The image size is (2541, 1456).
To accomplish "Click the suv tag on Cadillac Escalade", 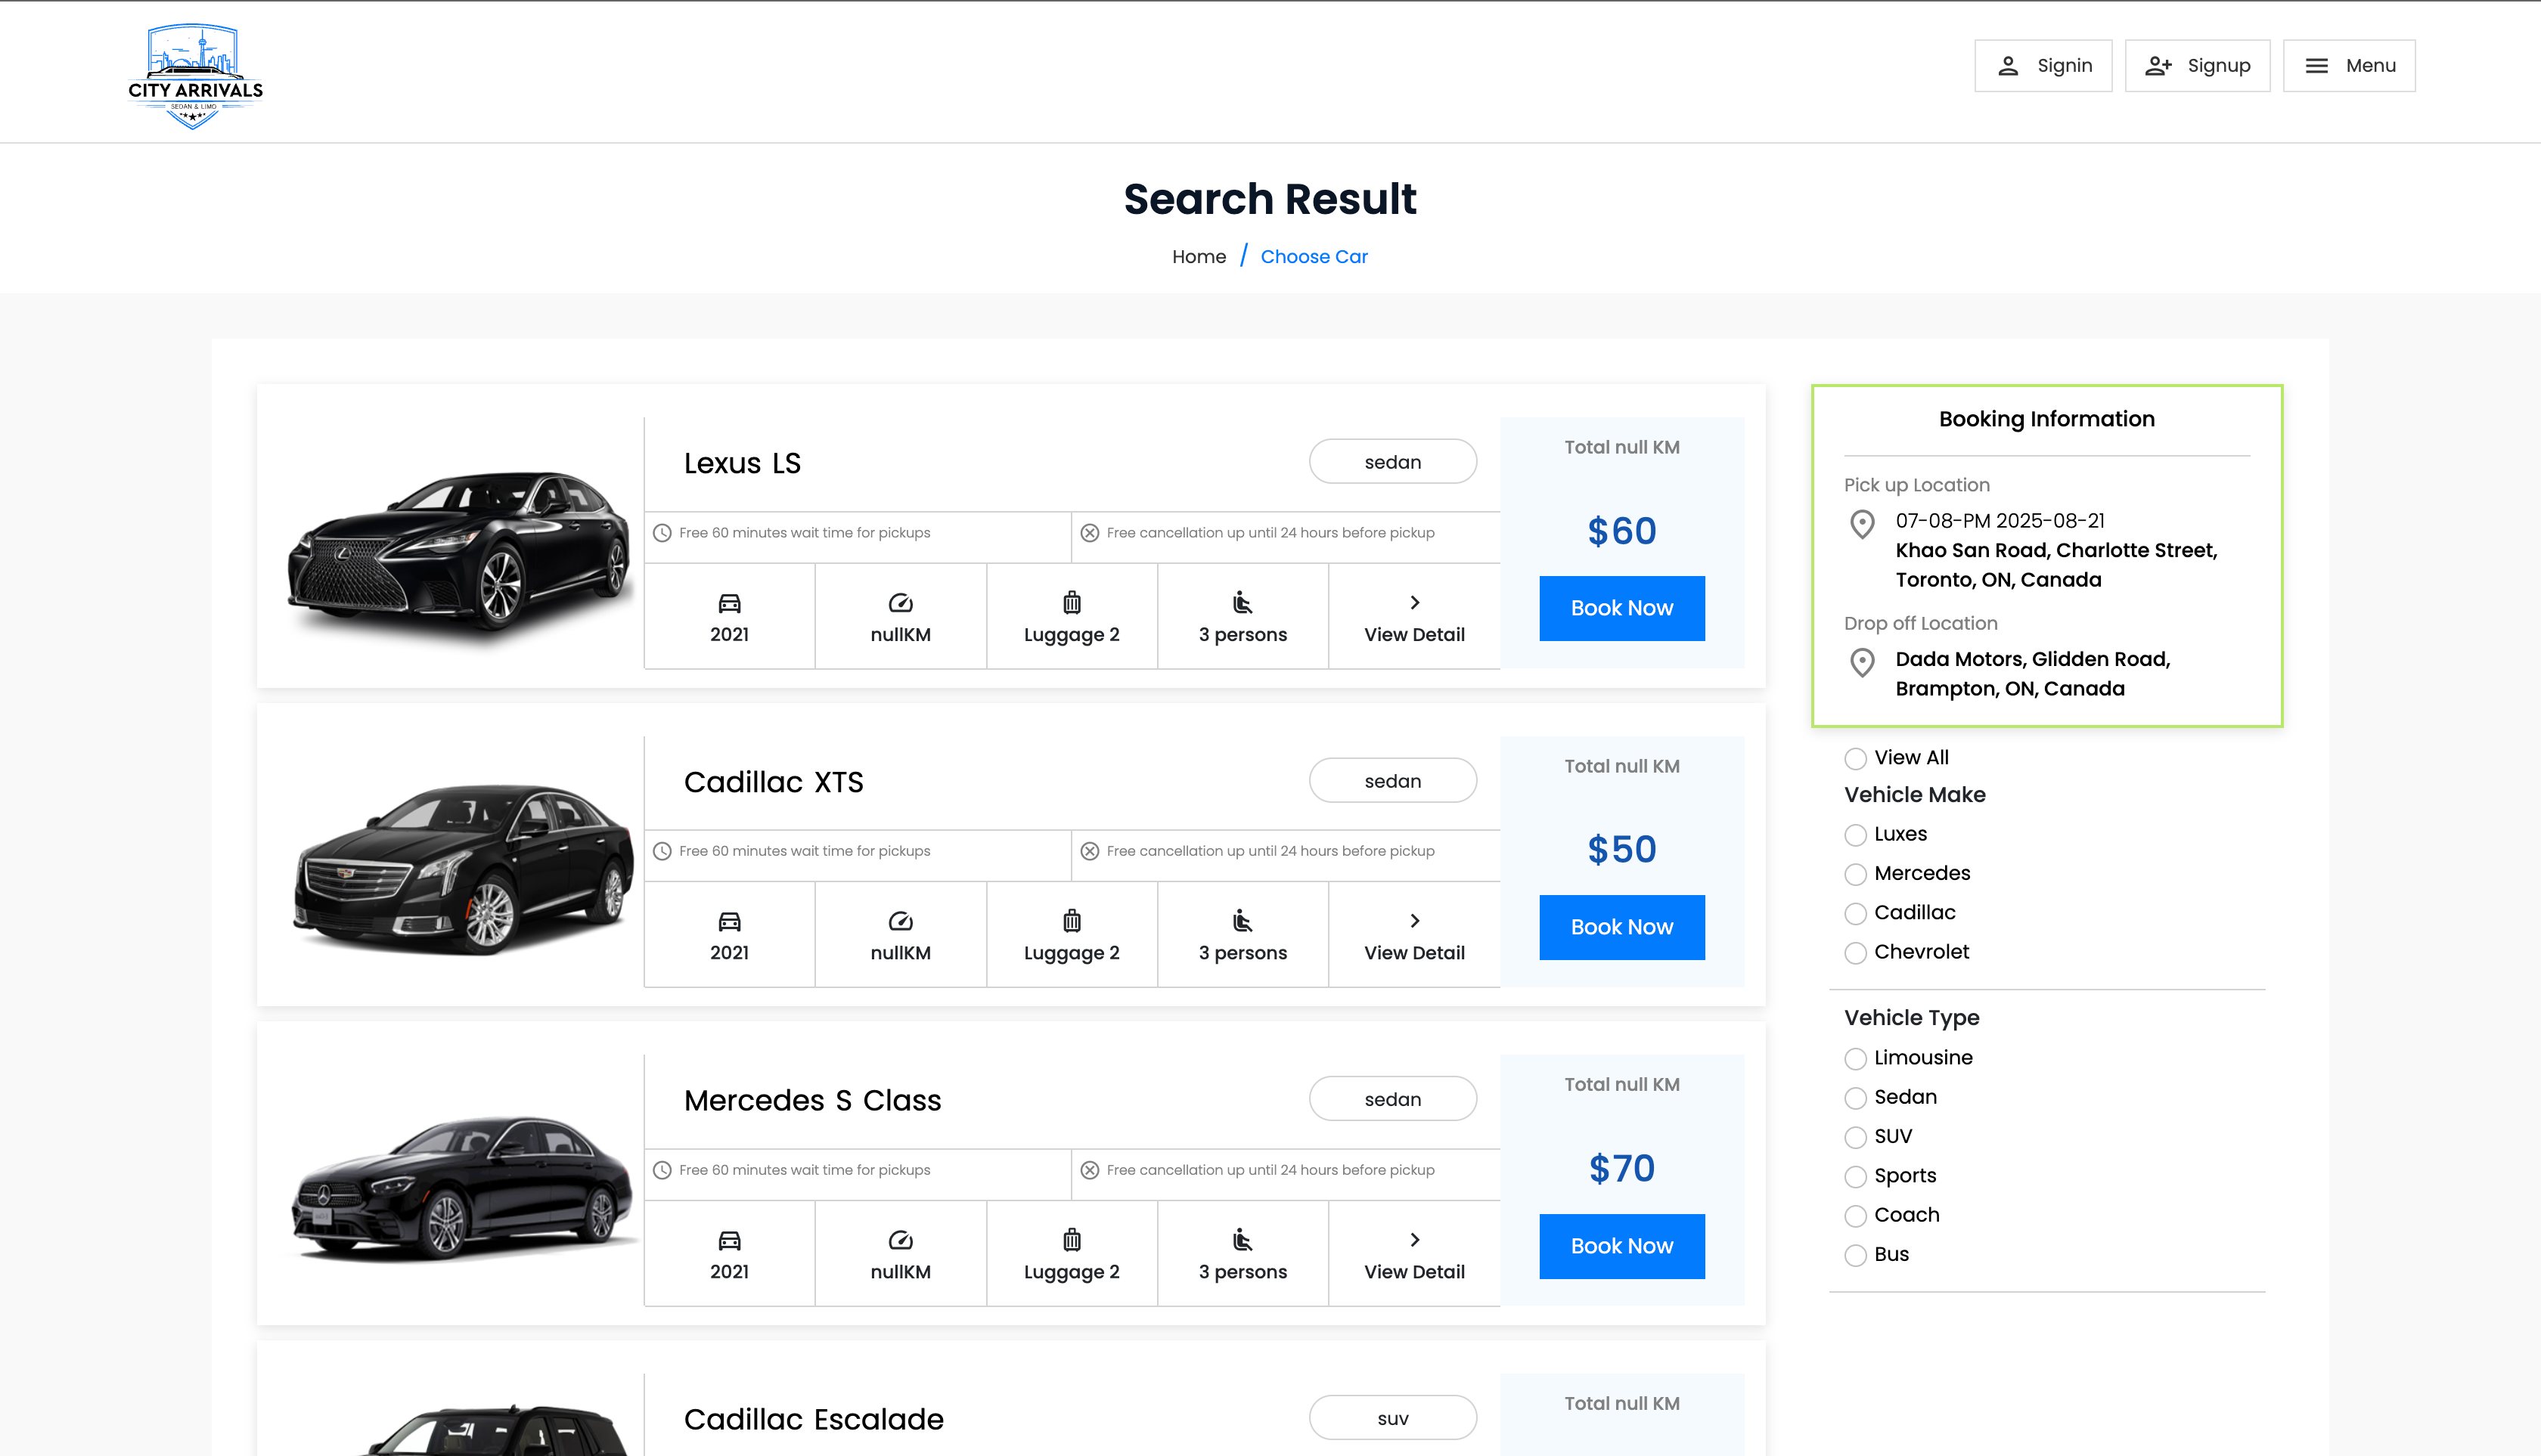I will [1392, 1418].
